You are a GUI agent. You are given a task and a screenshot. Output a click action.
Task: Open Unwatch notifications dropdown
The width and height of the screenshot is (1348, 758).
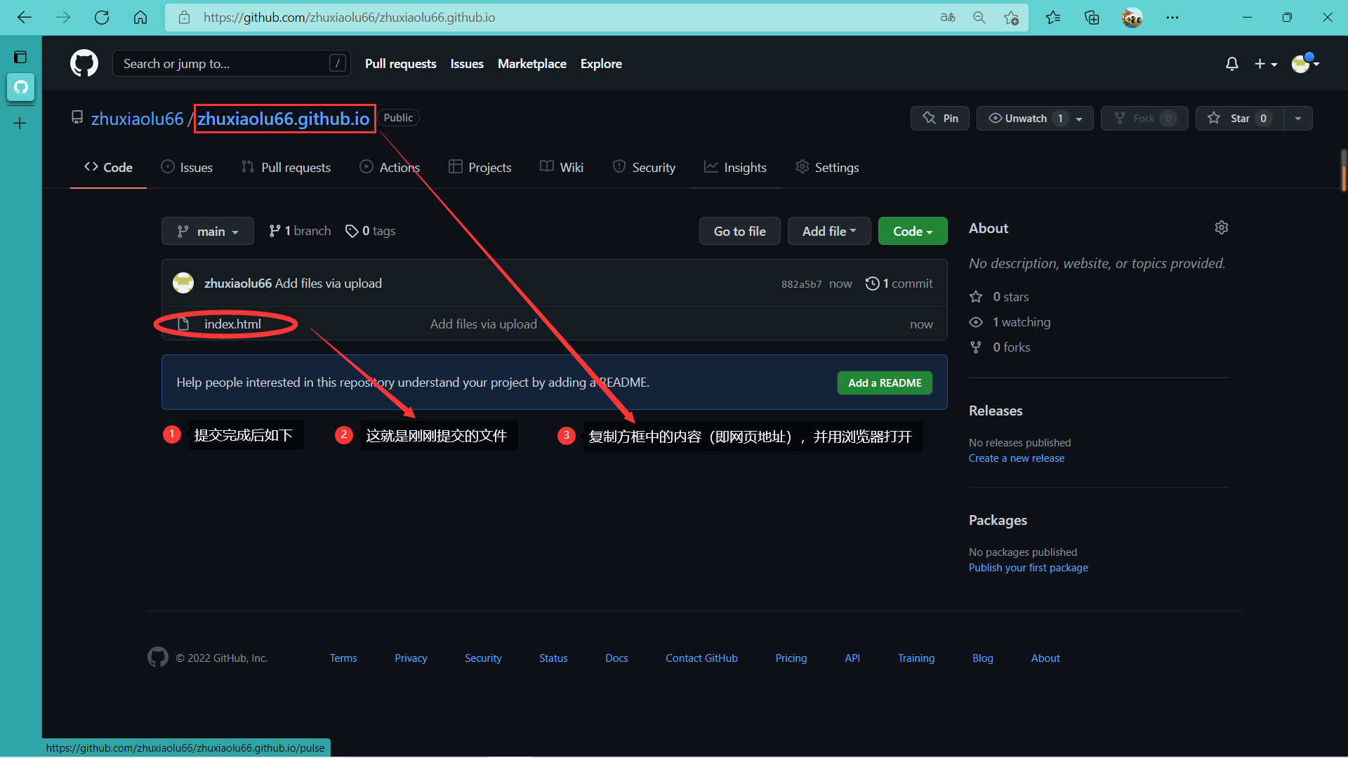(1035, 118)
